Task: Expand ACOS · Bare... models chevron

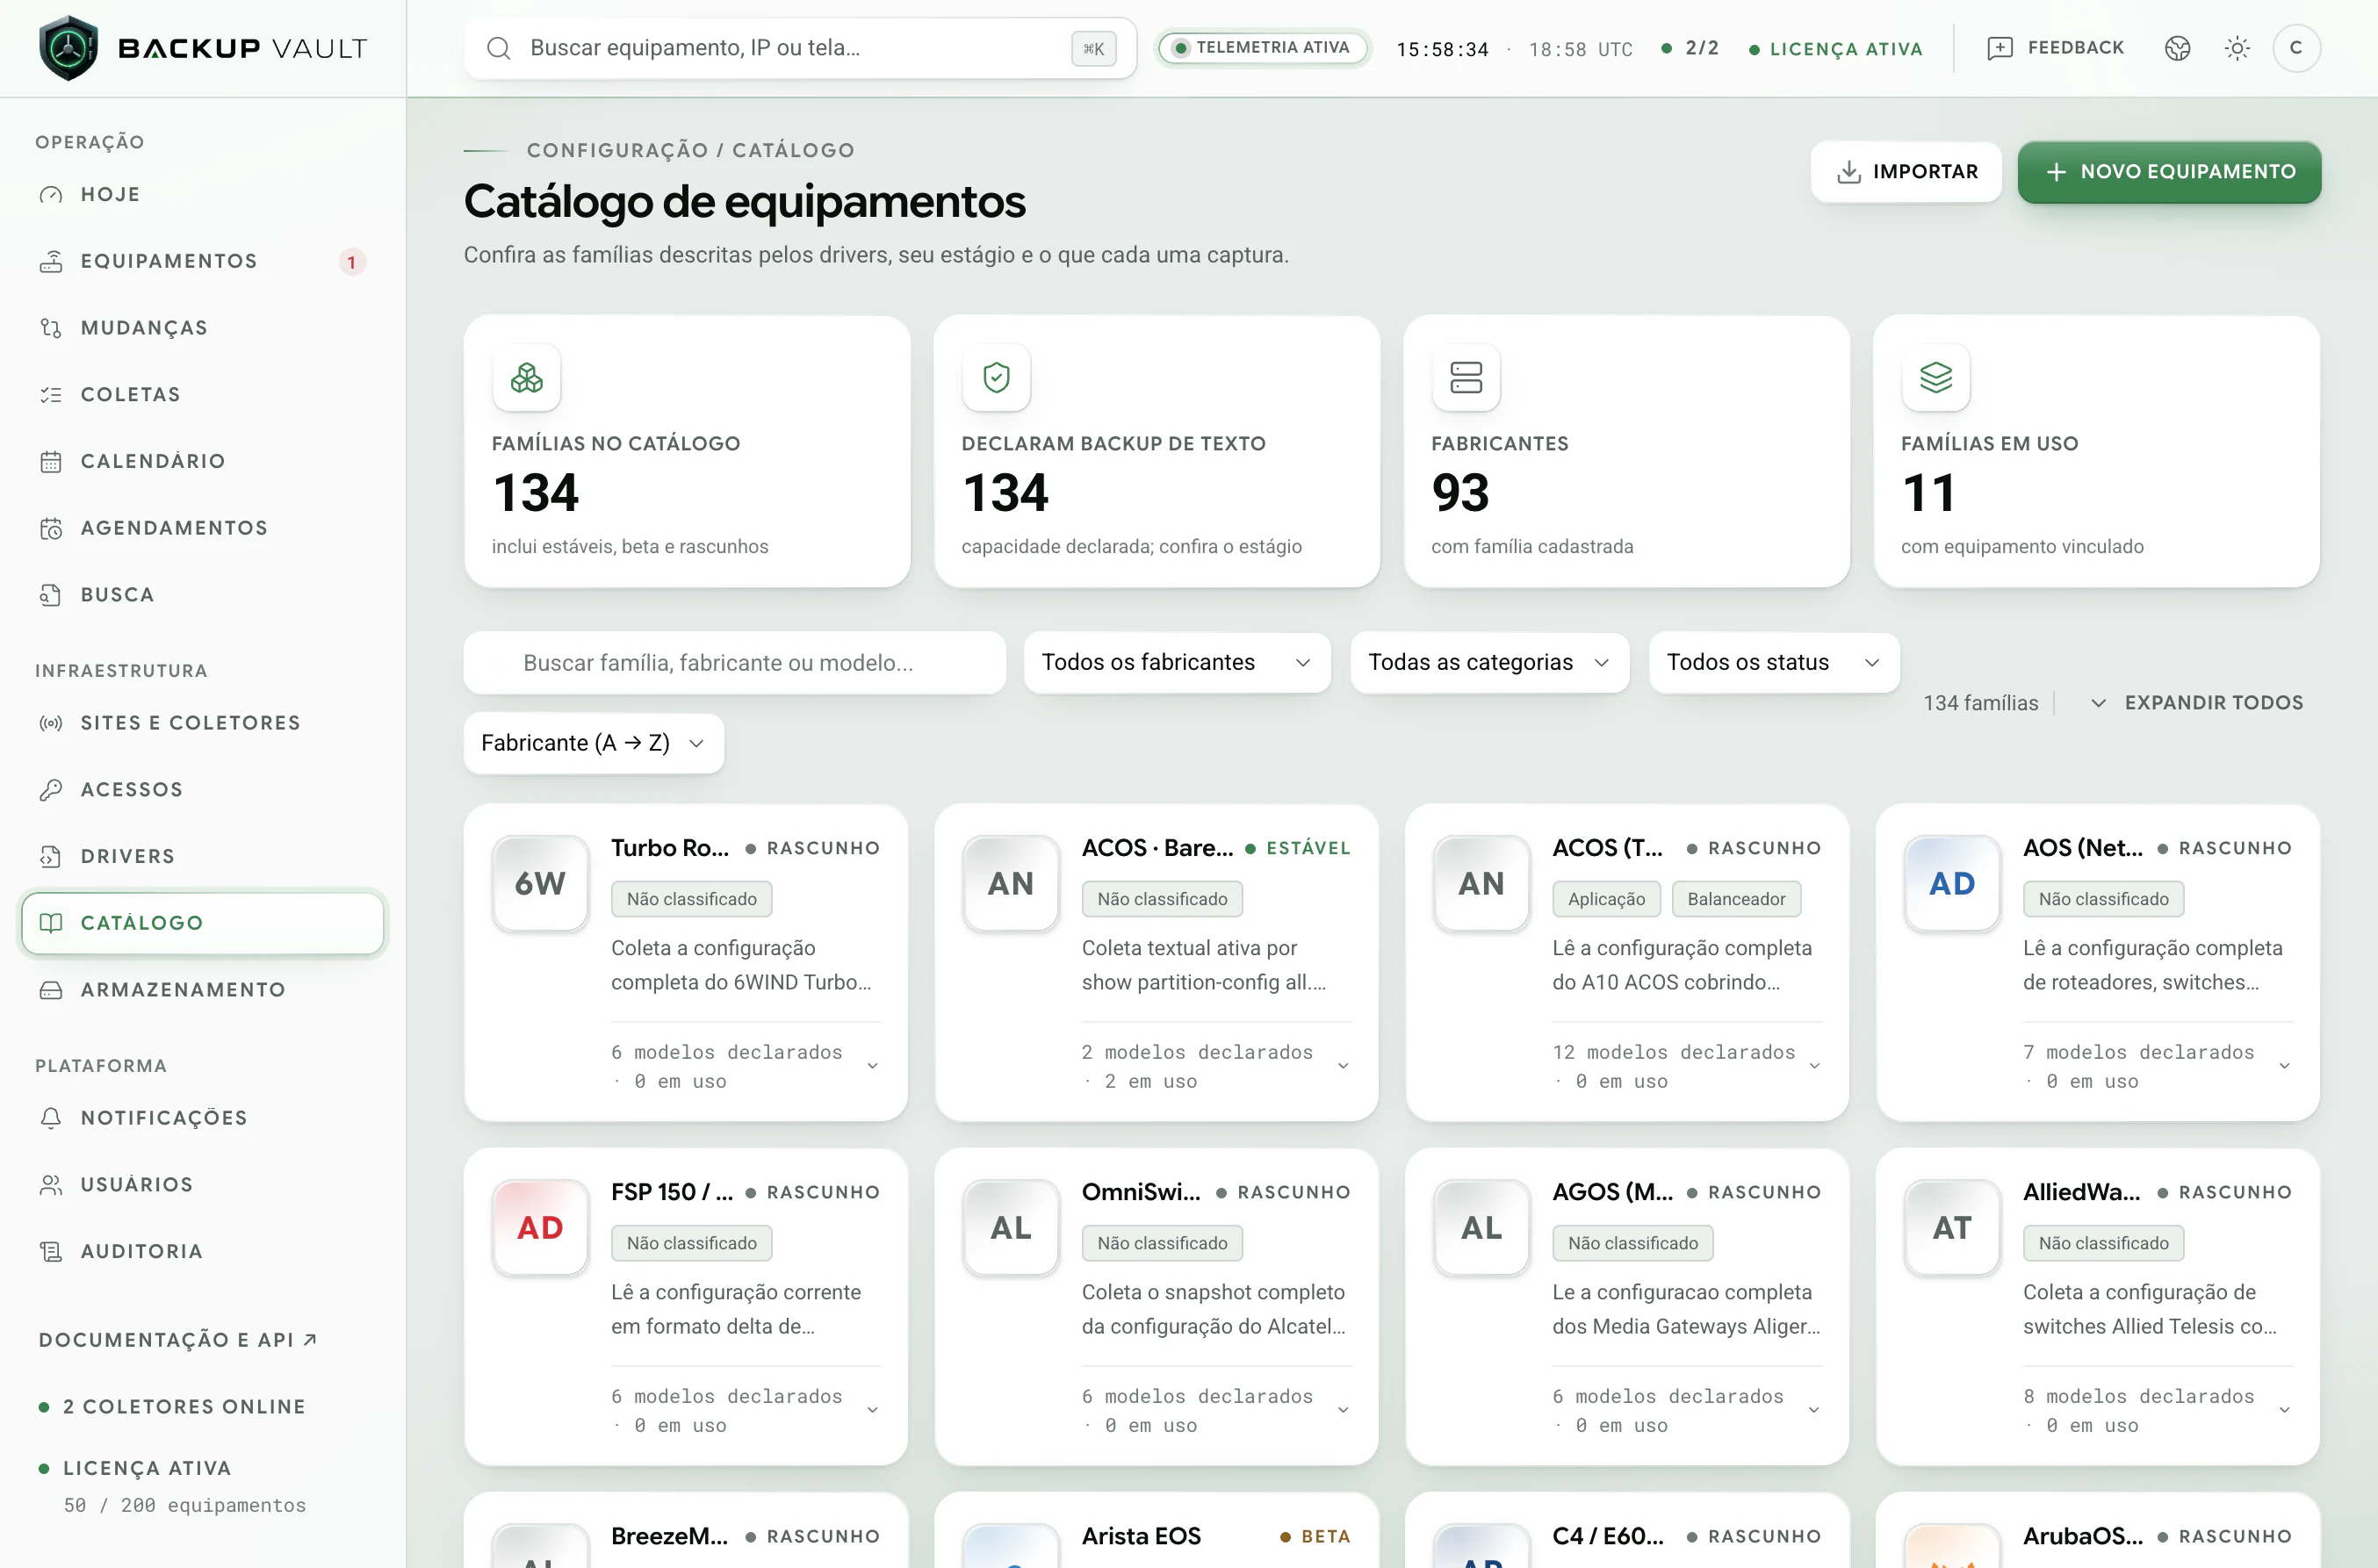Action: [x=1343, y=1066]
